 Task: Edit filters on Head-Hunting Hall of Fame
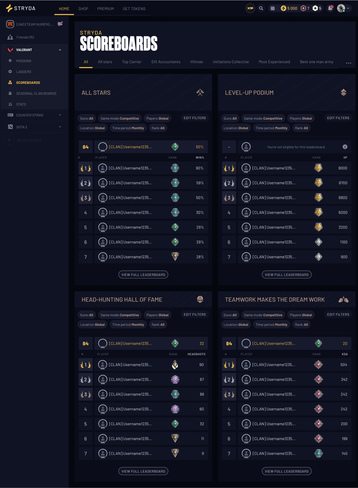click(x=195, y=315)
